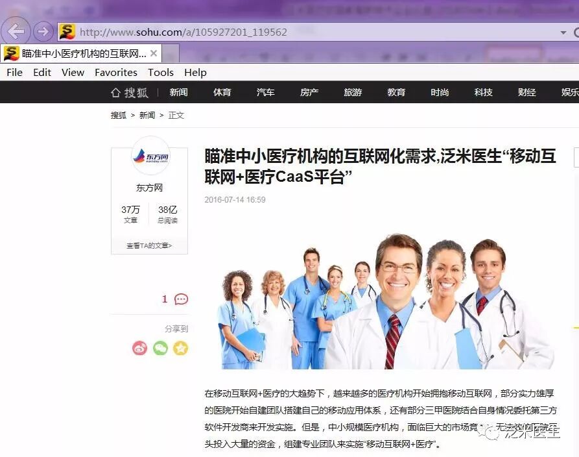Share to QQ Zone star icon

pos(181,348)
